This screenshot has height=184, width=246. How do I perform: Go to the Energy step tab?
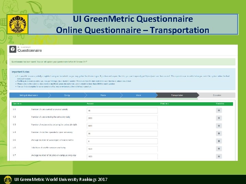[x=67, y=95]
